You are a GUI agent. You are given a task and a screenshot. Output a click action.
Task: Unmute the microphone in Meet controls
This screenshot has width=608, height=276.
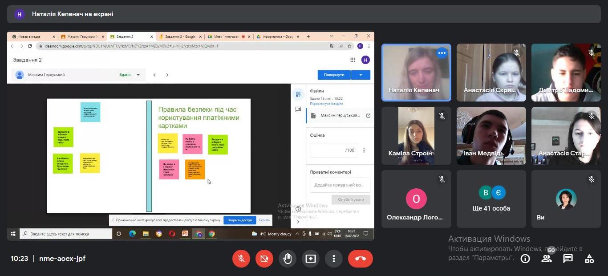pos(241,259)
